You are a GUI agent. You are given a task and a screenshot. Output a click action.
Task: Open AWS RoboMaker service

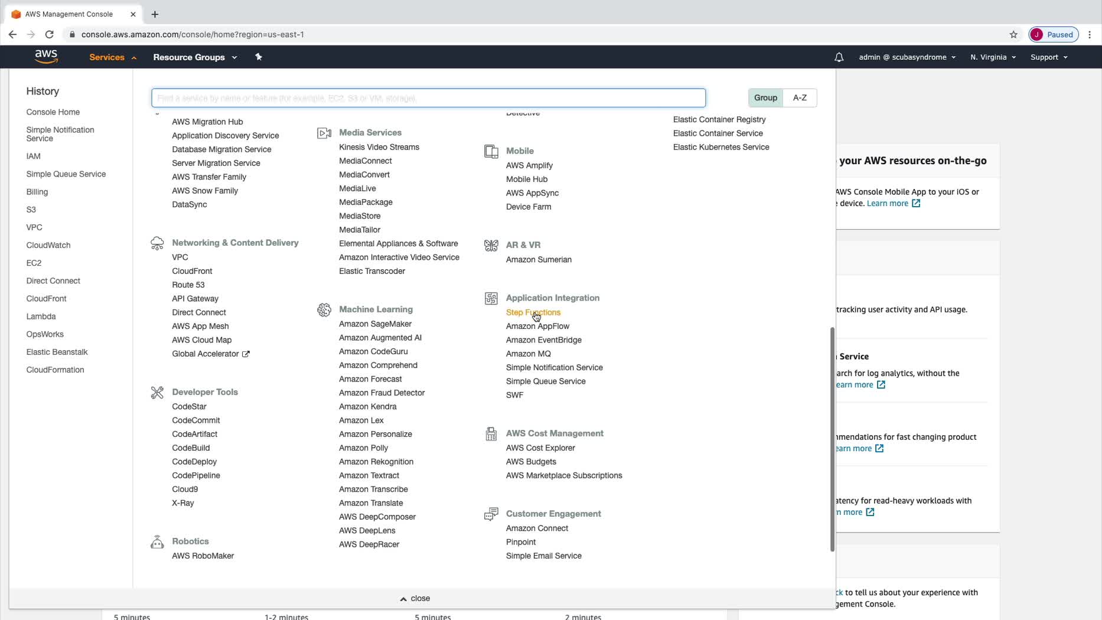[x=203, y=556]
